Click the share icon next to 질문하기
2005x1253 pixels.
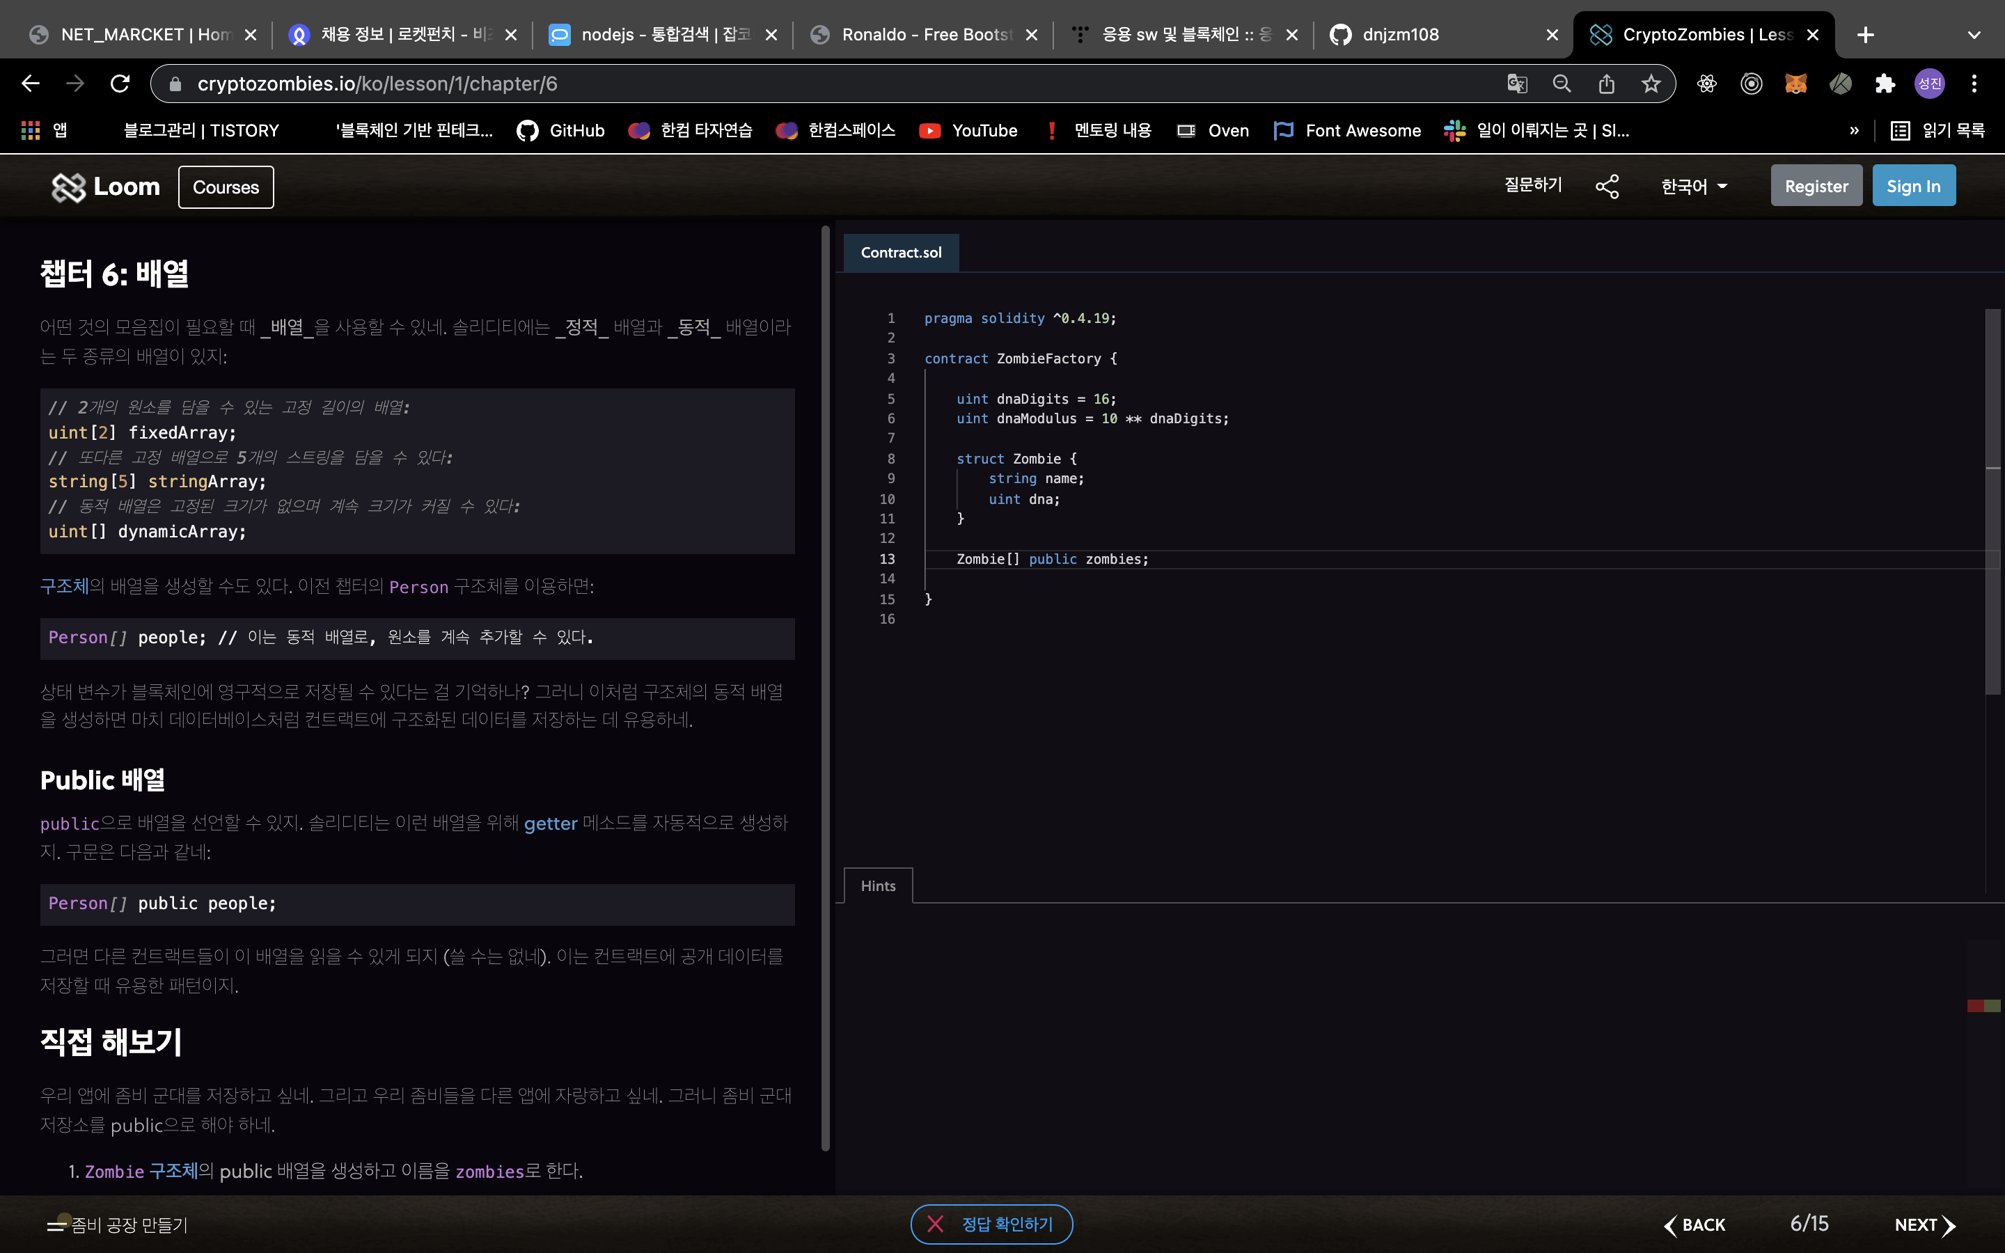point(1607,187)
